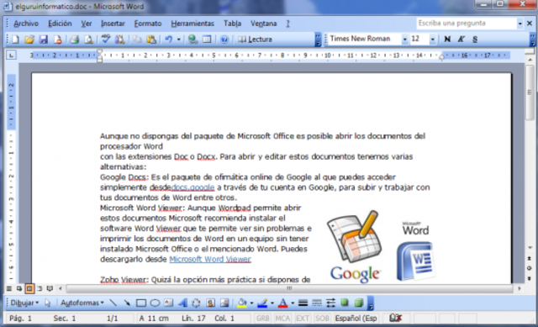Screen dimensions: 538x327
Task: Open the font color dropdown arrow
Action: (293, 303)
